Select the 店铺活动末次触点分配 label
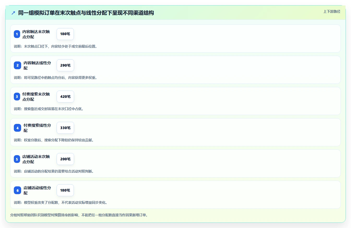 tap(36, 159)
